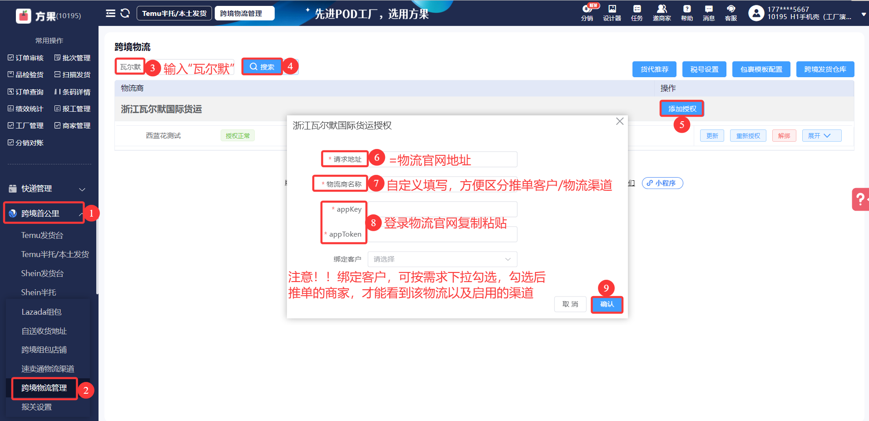Open 报关设置 menu item
The image size is (869, 421).
coord(36,407)
